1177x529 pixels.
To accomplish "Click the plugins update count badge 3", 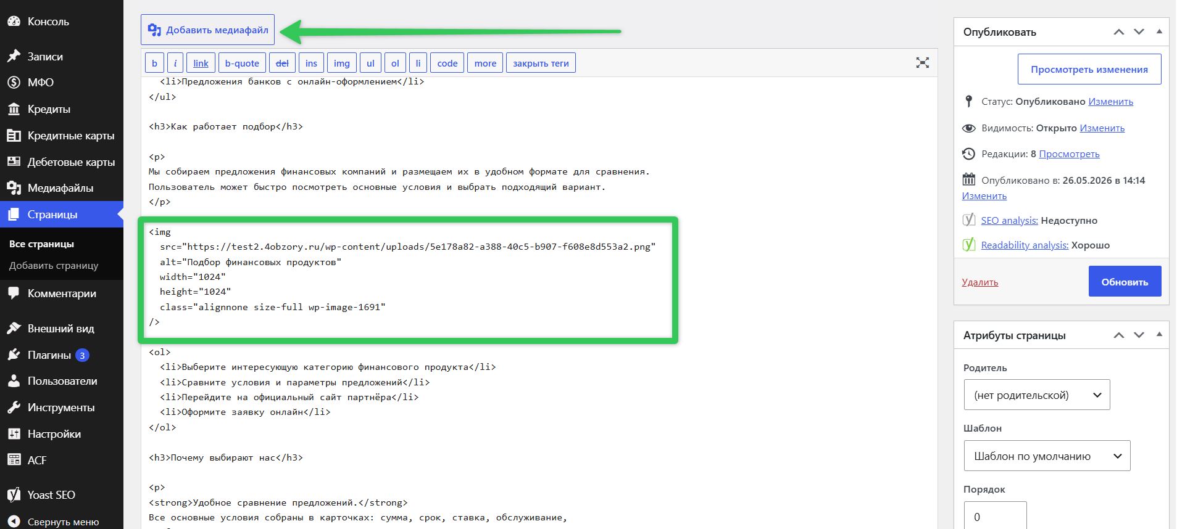I will (82, 355).
